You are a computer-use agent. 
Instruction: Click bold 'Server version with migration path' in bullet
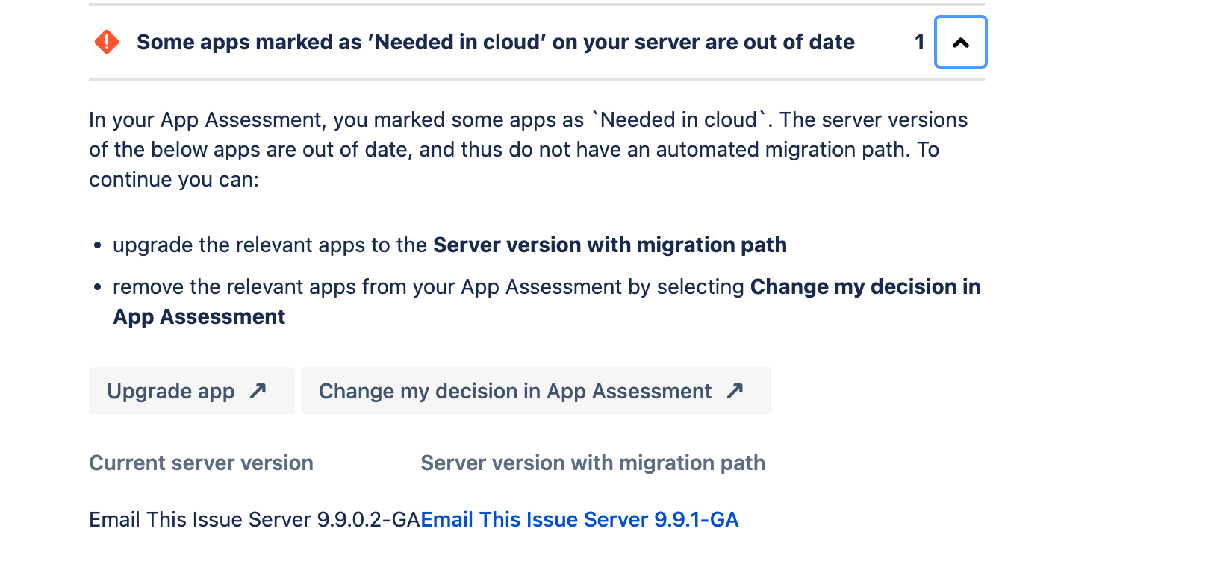[609, 245]
